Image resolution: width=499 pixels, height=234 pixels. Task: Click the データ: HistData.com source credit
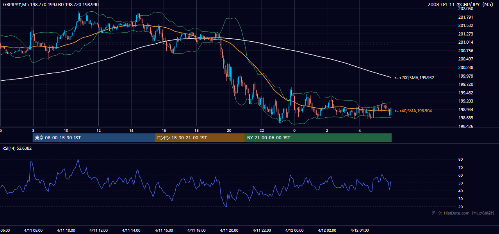click(463, 213)
